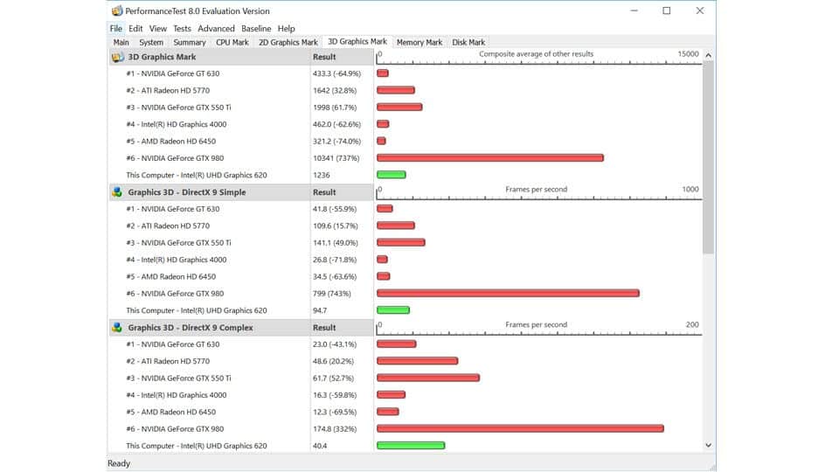
Task: Open the Help menu
Action: tap(287, 28)
